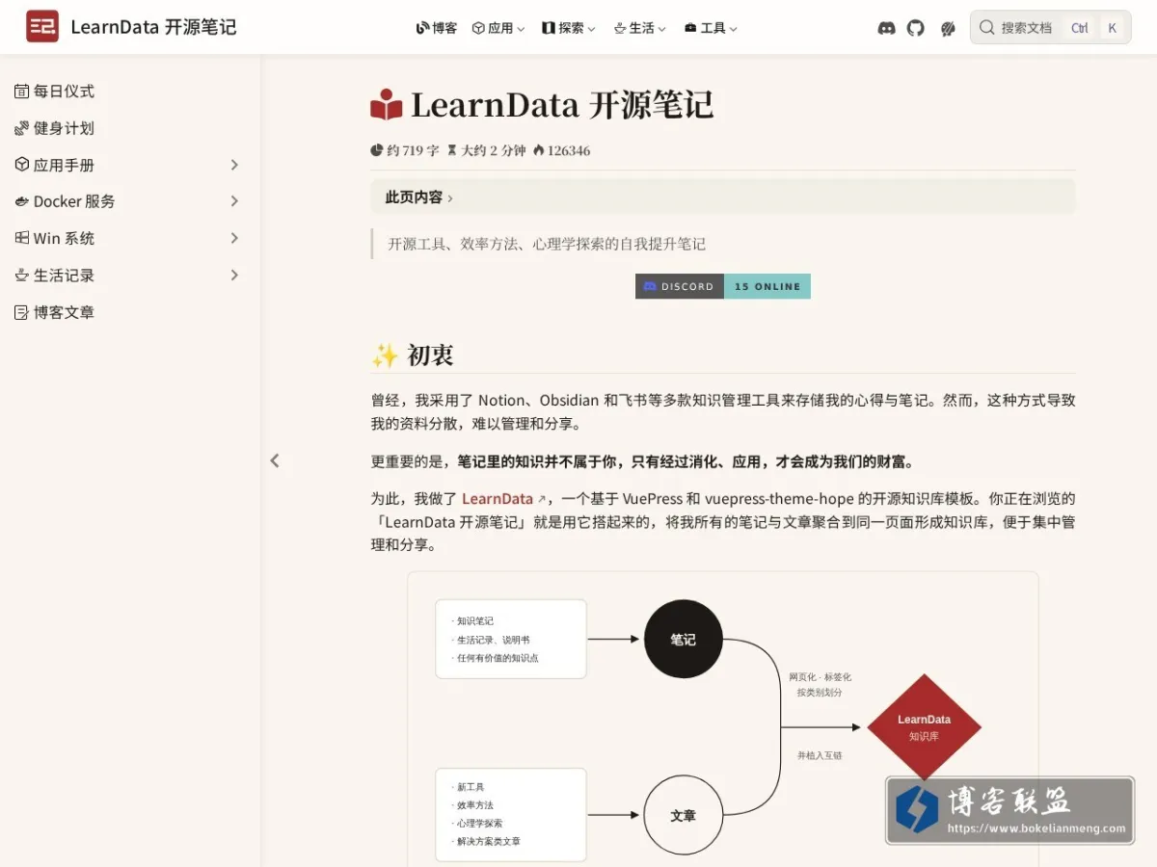Viewport: 1157px width, 867px height.
Task: Collapse the sidebar with the left arrow toggle
Action: point(275,460)
